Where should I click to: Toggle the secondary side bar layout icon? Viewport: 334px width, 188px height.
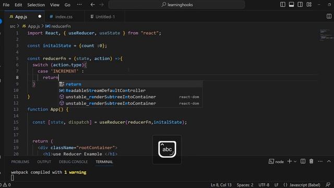(300, 5)
